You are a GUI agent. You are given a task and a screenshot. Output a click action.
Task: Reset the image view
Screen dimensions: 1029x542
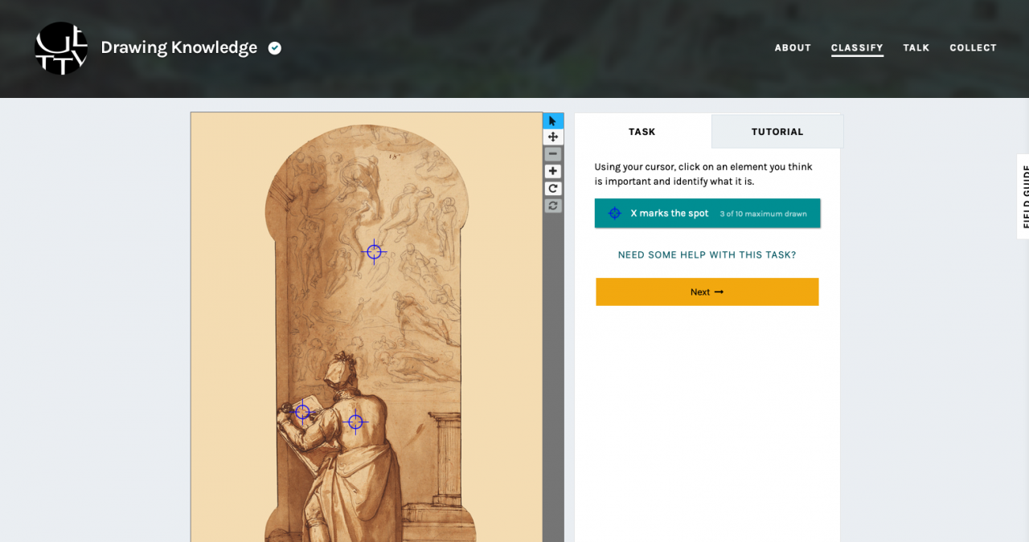pos(553,206)
